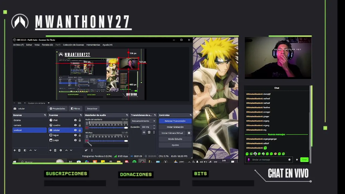Image resolution: width=345 pixels, height=194 pixels.
Task: Switch to Modo Estudio
Action: (175, 139)
